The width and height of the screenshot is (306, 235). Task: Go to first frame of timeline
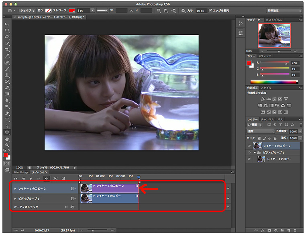point(16,179)
